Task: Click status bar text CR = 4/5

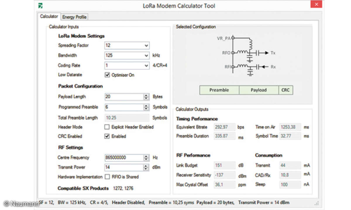Action: (x=99, y=202)
